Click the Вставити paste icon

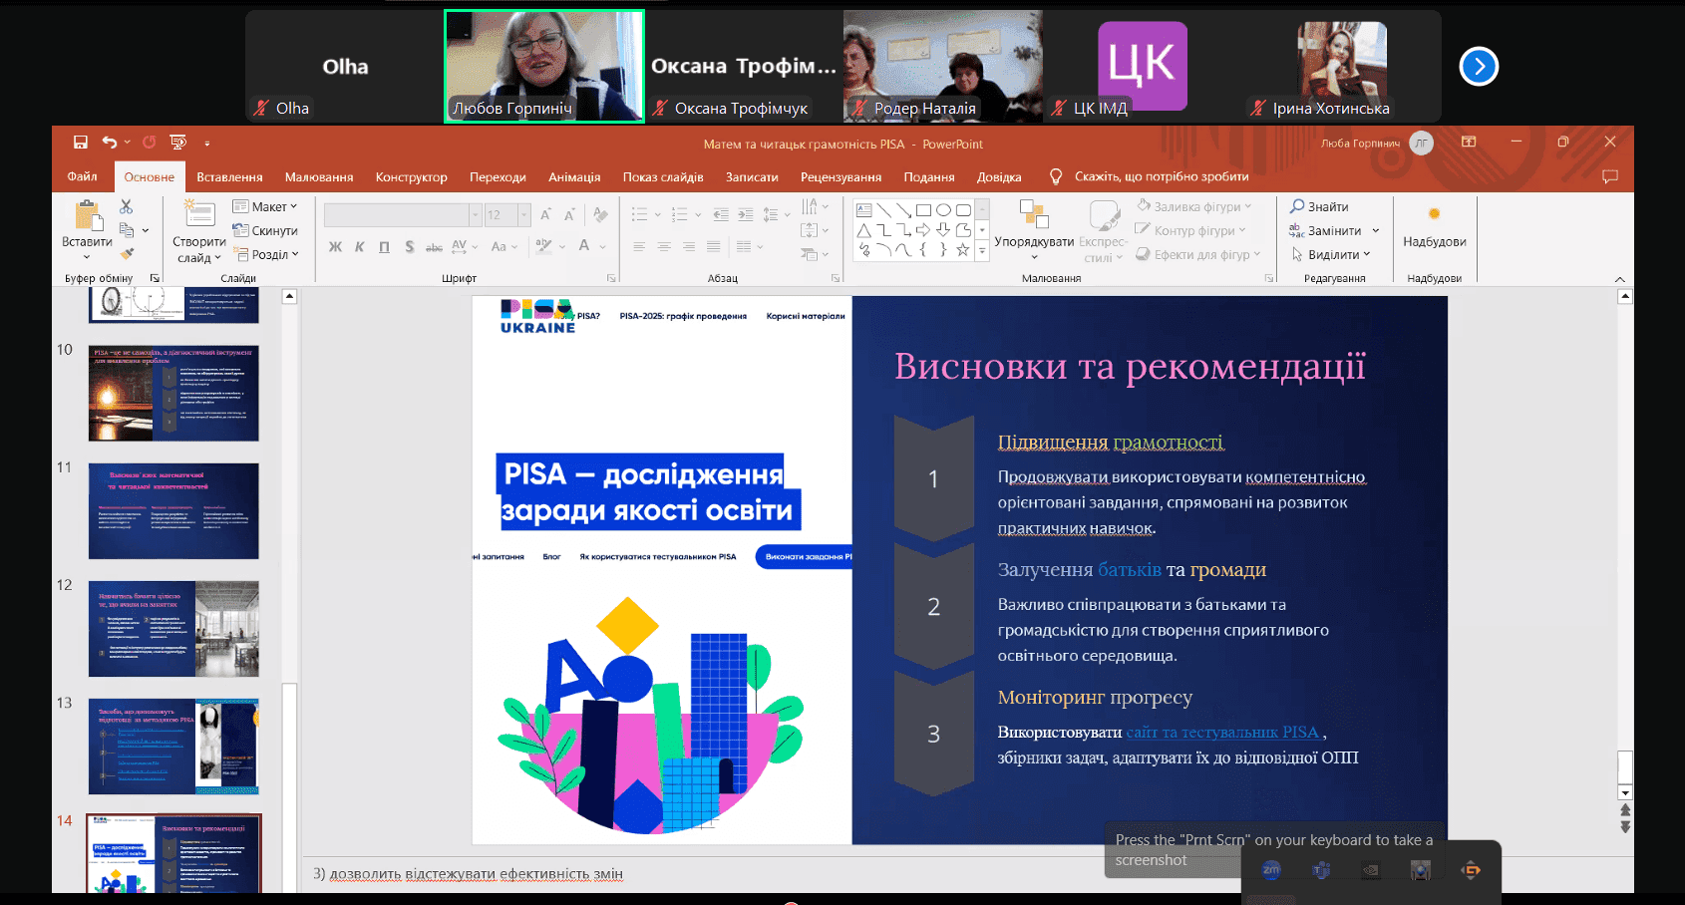[87, 216]
